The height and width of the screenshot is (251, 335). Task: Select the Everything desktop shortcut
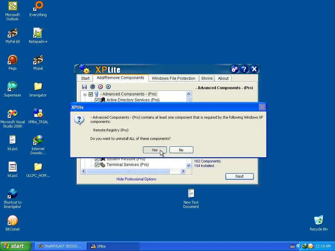point(38,9)
